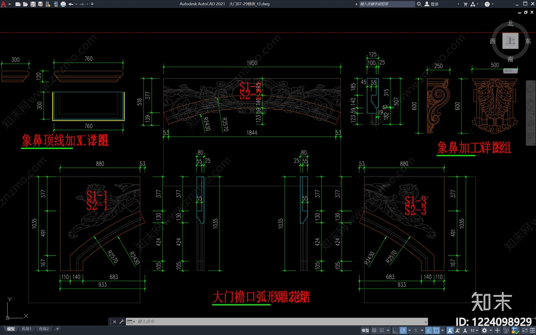Switch to the 布局2 layout tab

(x=44, y=329)
